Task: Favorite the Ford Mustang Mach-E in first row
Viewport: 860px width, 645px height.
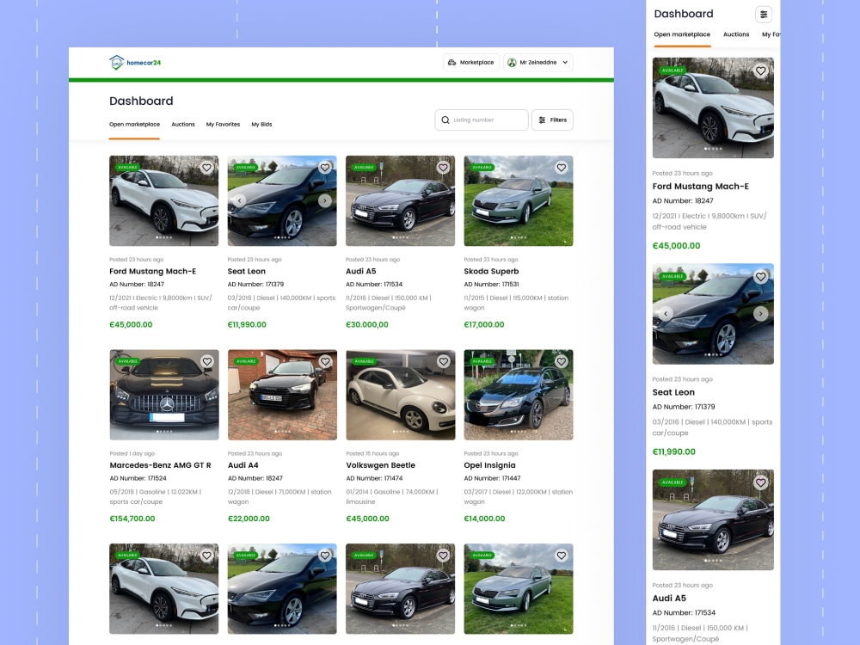Action: pos(206,168)
